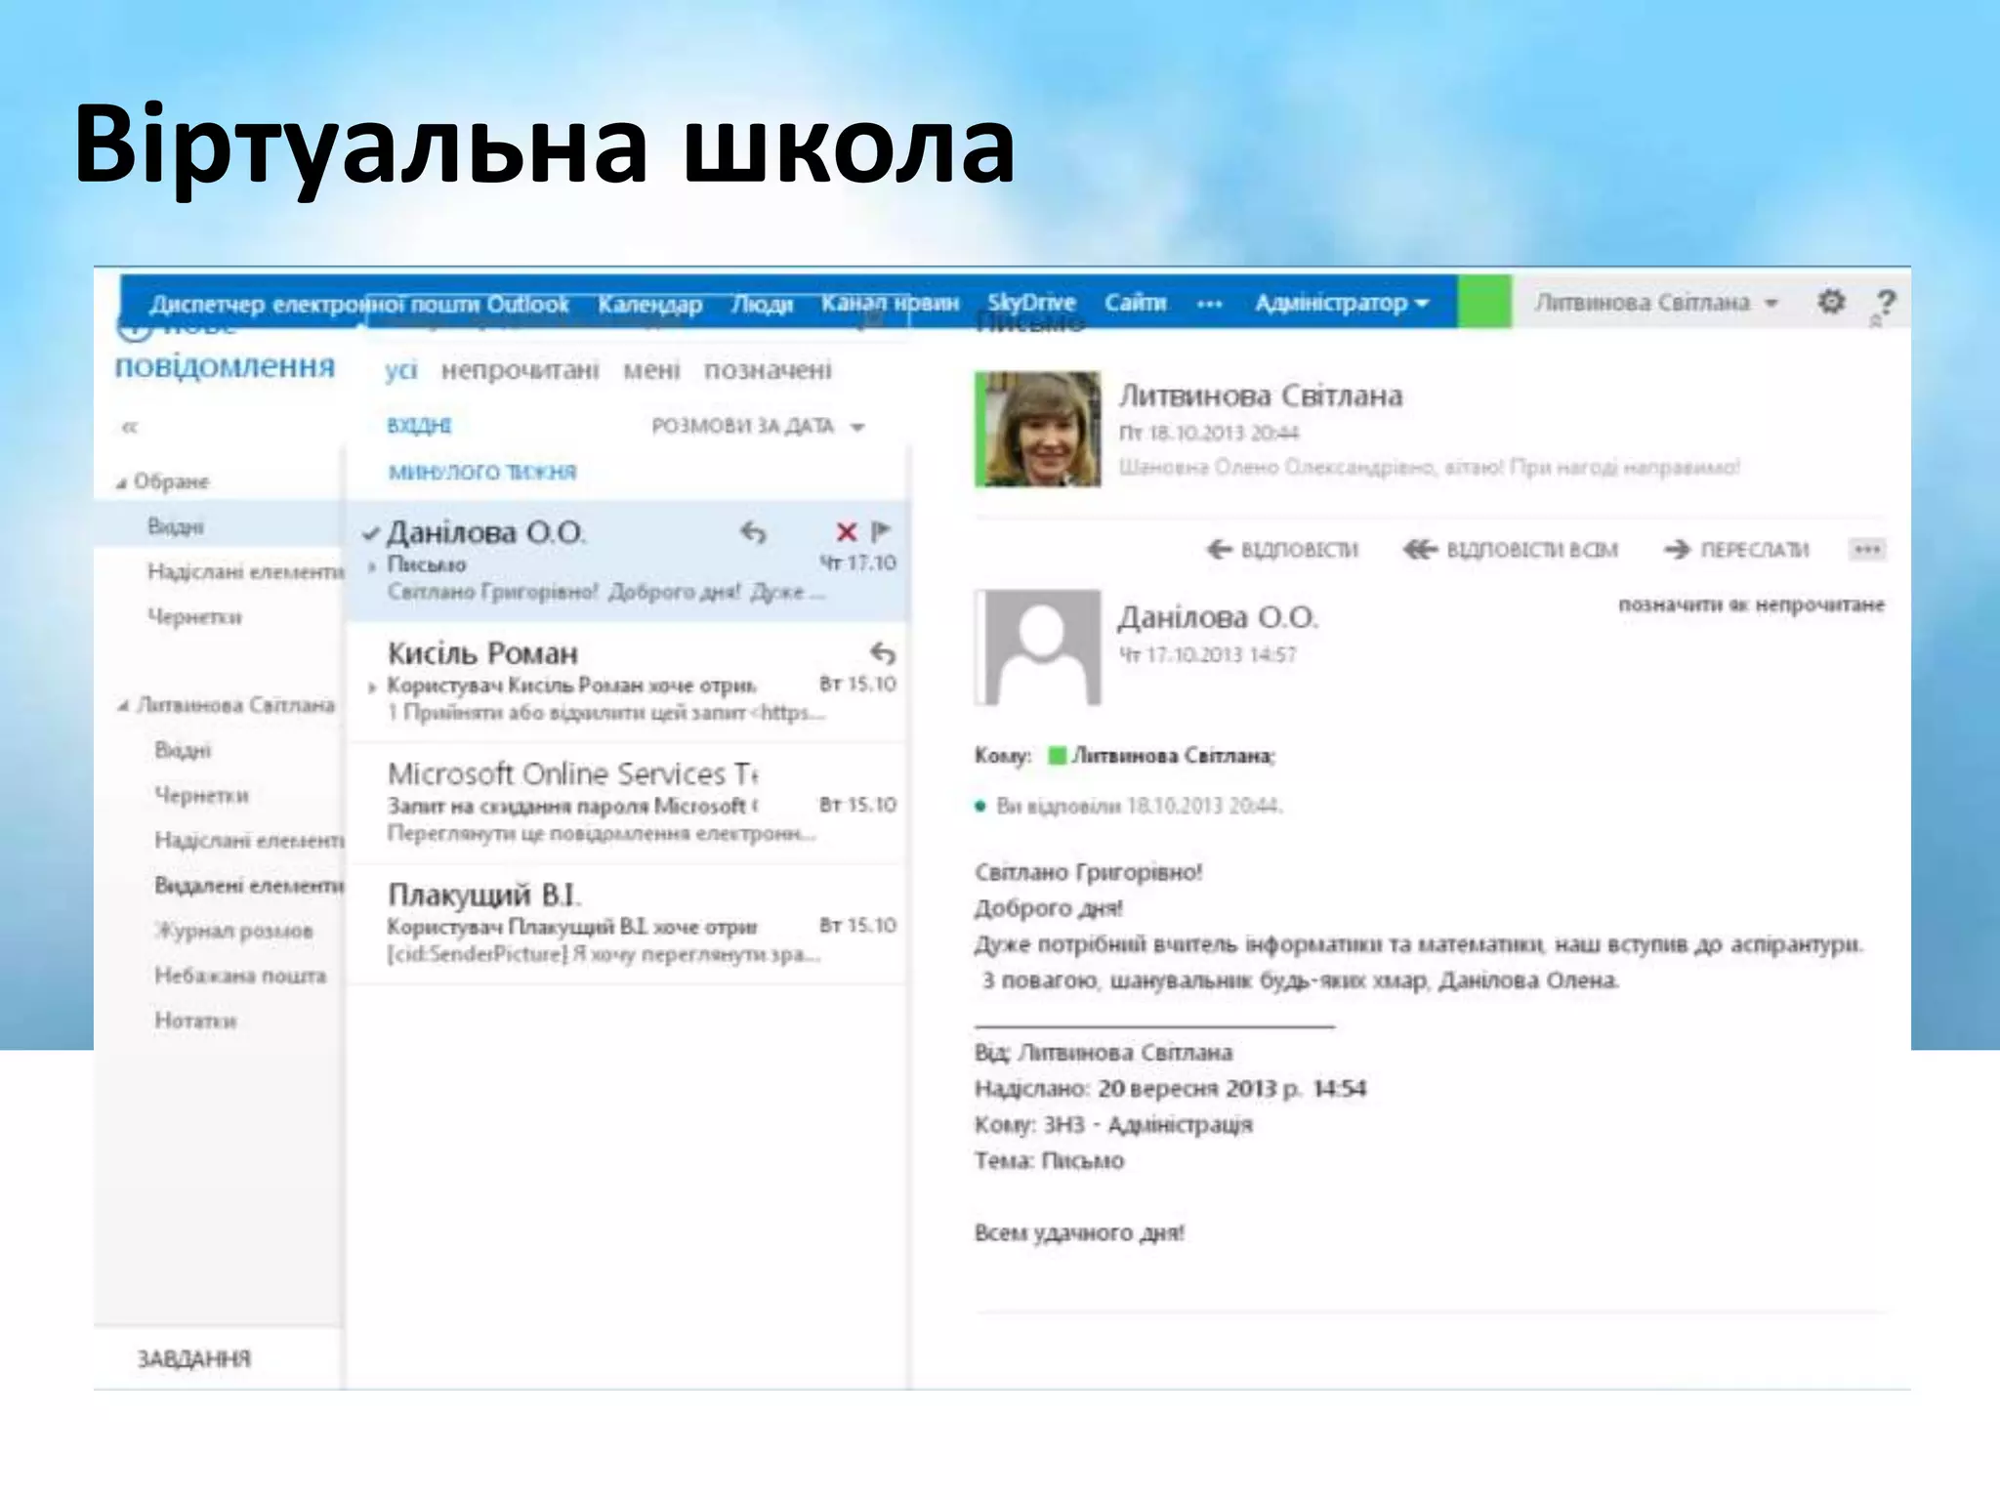Open Канал новин

(890, 304)
